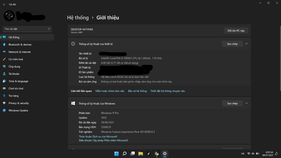This screenshot has height=158, width=281.
Task: Click the Settings gear icon on the taskbar
Action: pos(165,154)
